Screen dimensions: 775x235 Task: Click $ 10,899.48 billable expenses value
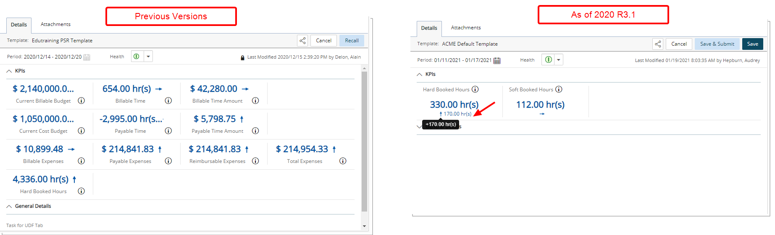click(x=39, y=149)
